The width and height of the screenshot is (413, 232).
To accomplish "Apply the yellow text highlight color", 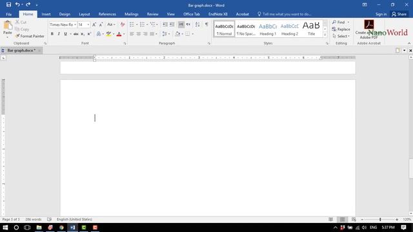I will (108, 34).
